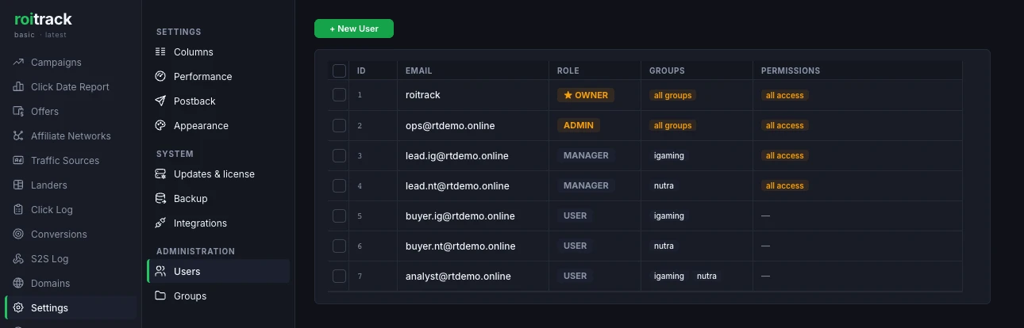Viewport: 1024px width, 328px height.
Task: Select the buyer.ig@rtdemo.online checkbox
Action: click(339, 215)
